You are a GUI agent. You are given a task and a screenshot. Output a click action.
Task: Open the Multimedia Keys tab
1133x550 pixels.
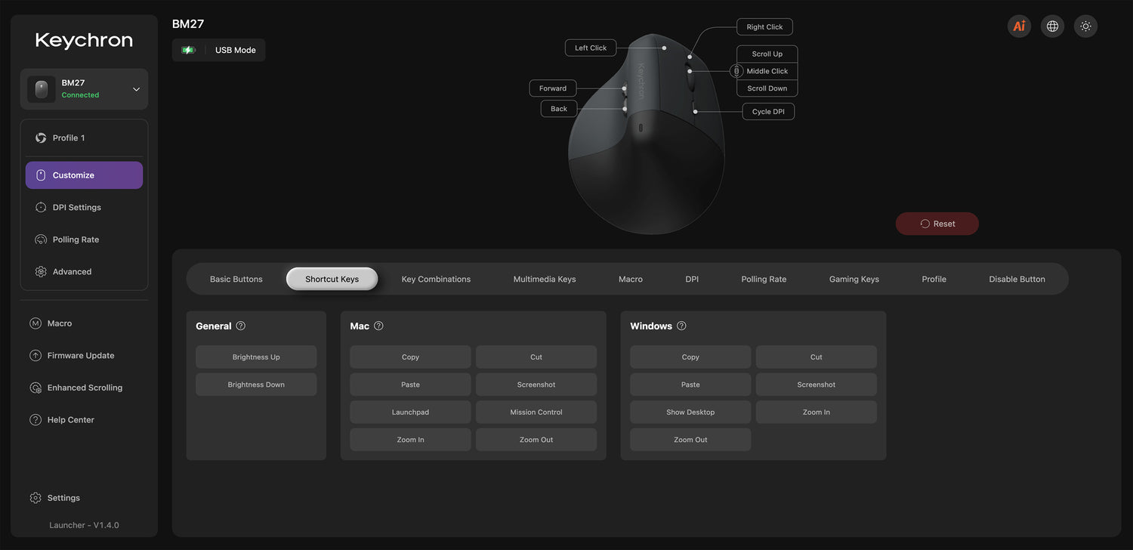point(545,279)
